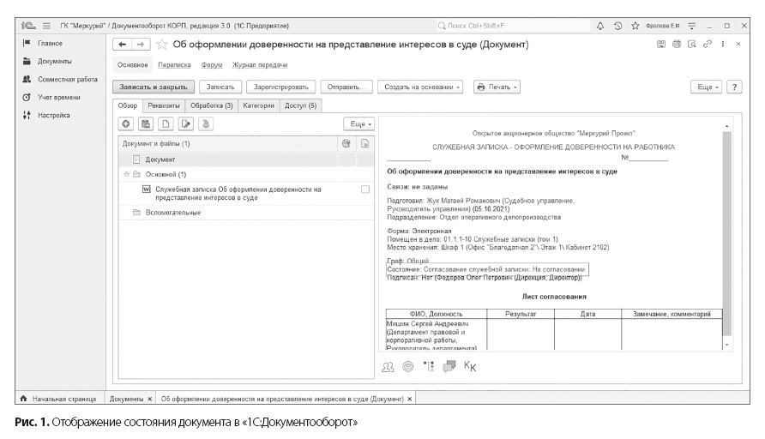Open the Форум link
The width and height of the screenshot is (765, 439).
pos(212,65)
